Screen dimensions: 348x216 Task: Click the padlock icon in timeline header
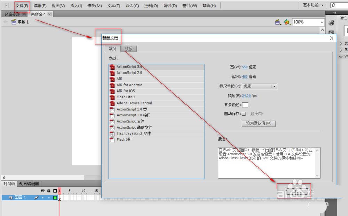(49, 191)
